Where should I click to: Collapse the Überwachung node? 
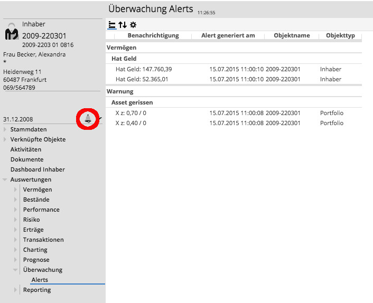click(x=16, y=270)
